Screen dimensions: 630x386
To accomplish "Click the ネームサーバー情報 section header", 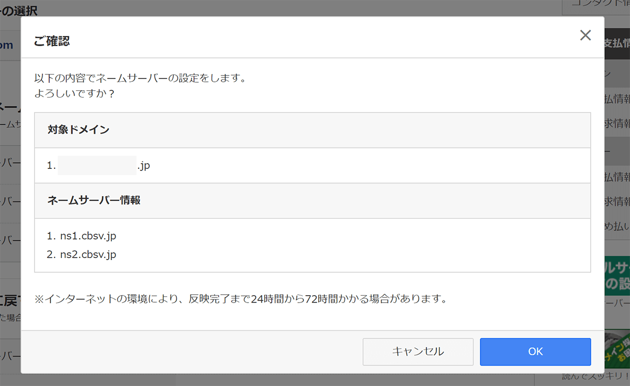I will coord(94,200).
